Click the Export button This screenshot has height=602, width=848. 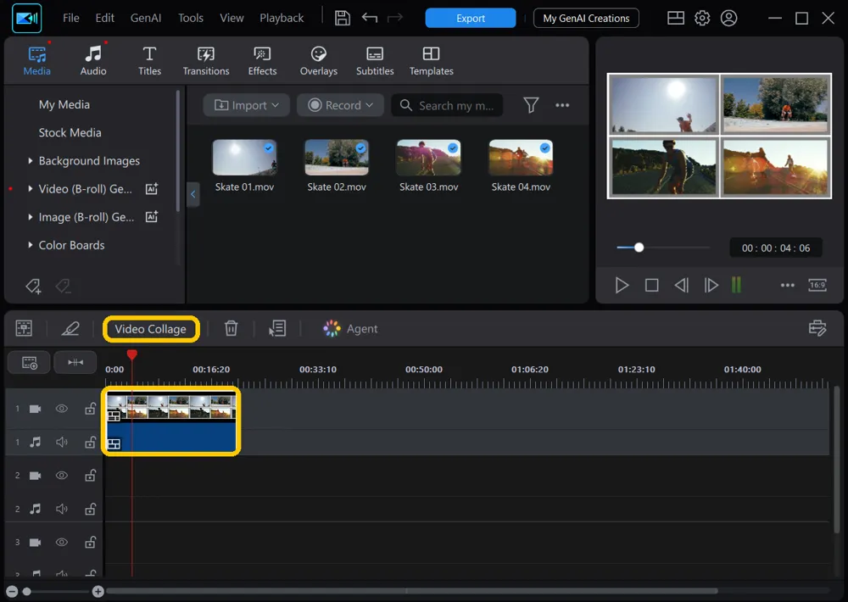(471, 18)
